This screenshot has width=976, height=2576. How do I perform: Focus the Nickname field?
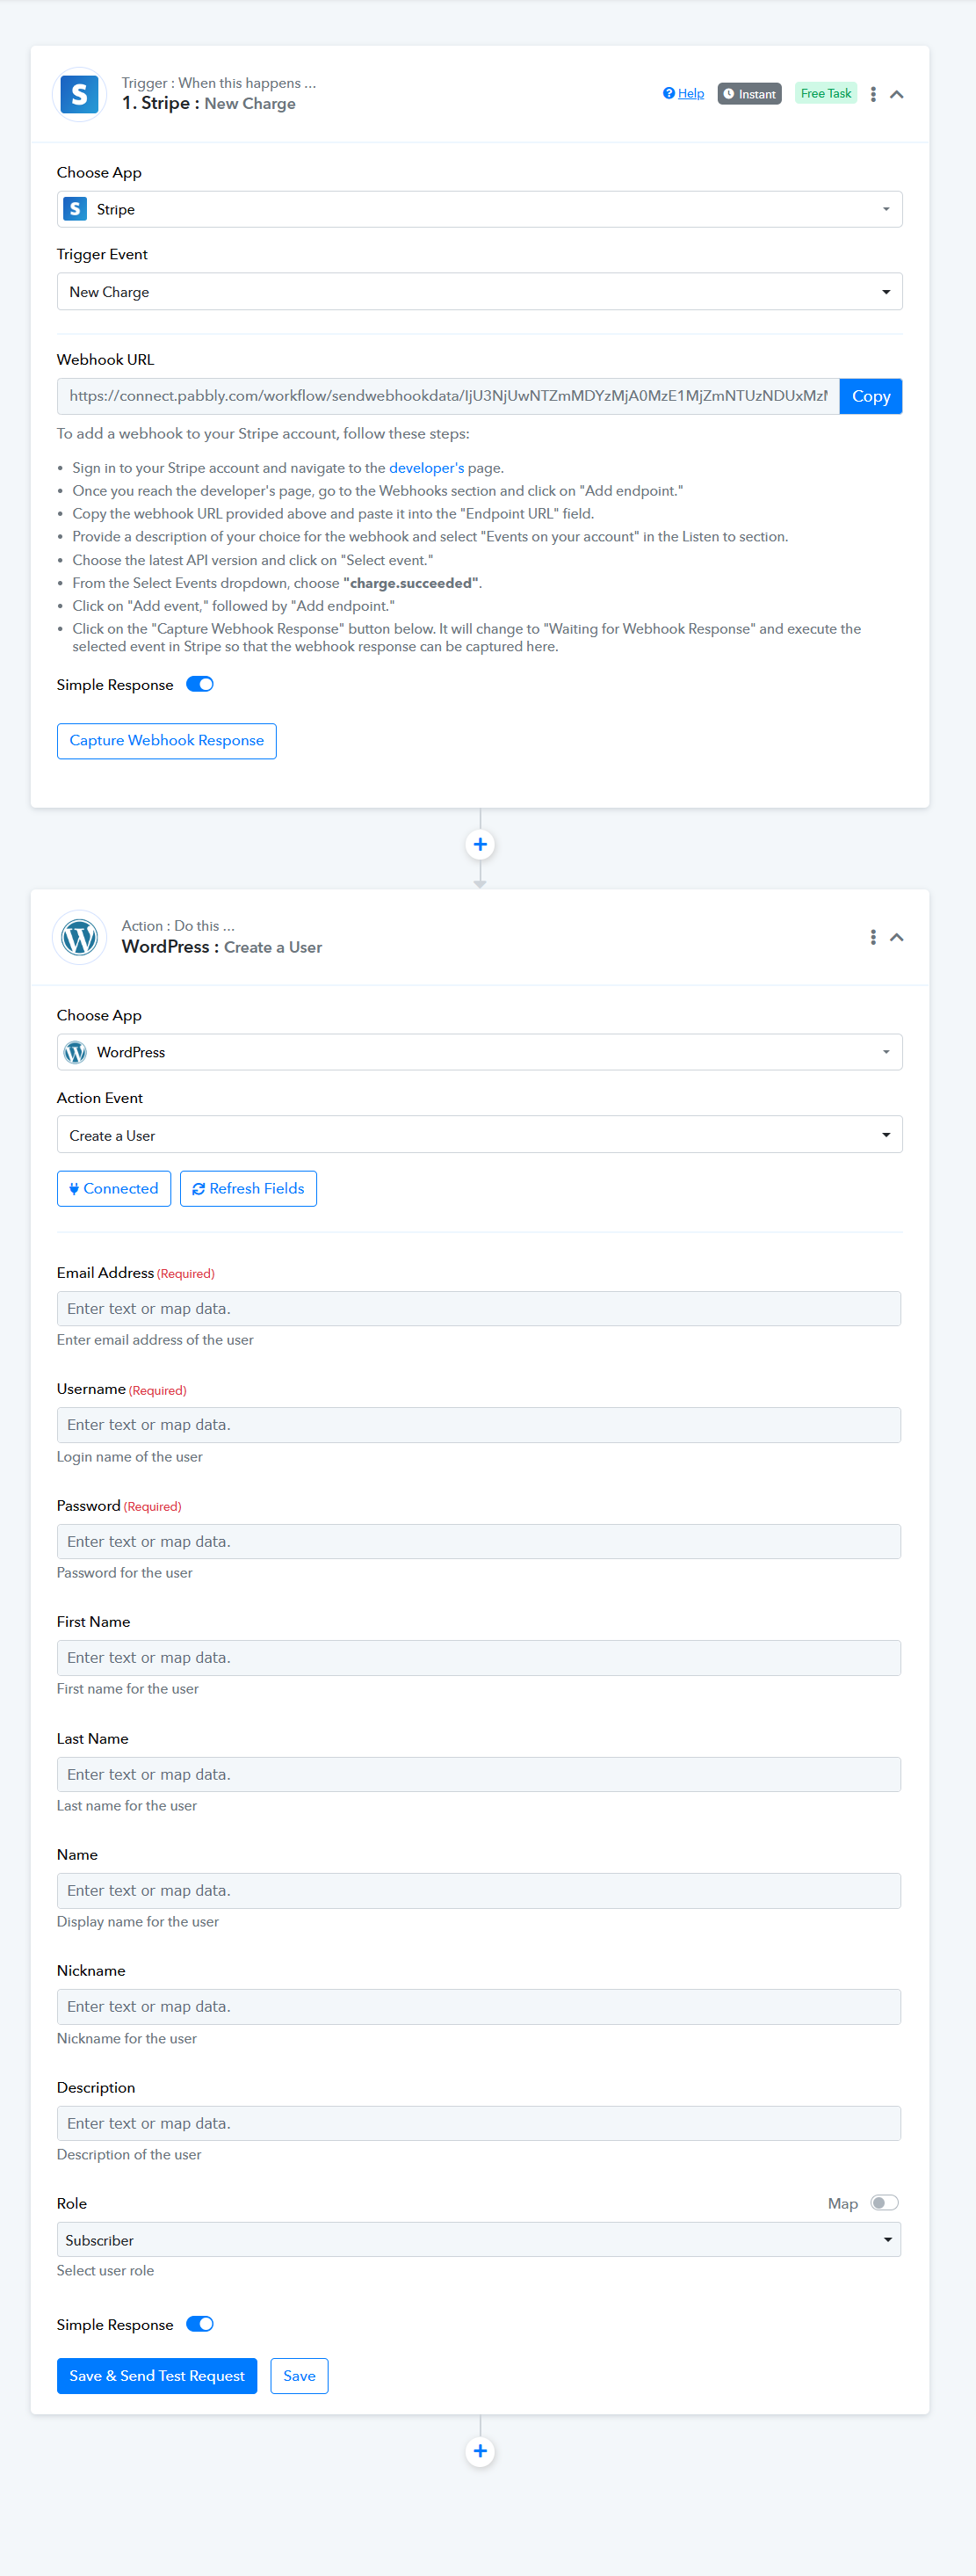tap(479, 2007)
